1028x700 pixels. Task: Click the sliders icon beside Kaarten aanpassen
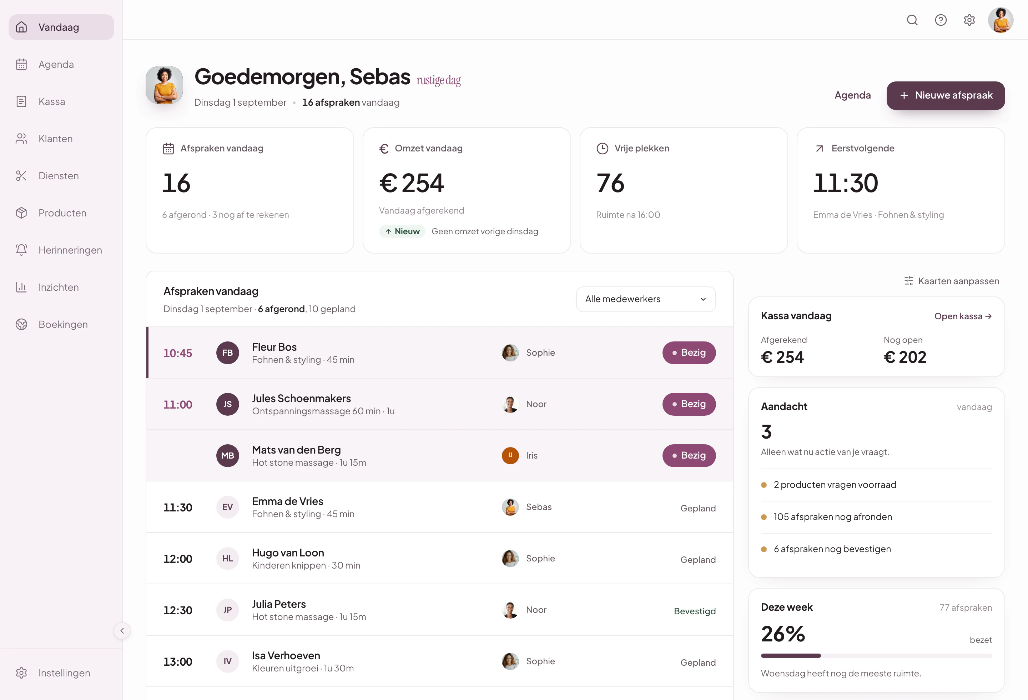point(908,281)
